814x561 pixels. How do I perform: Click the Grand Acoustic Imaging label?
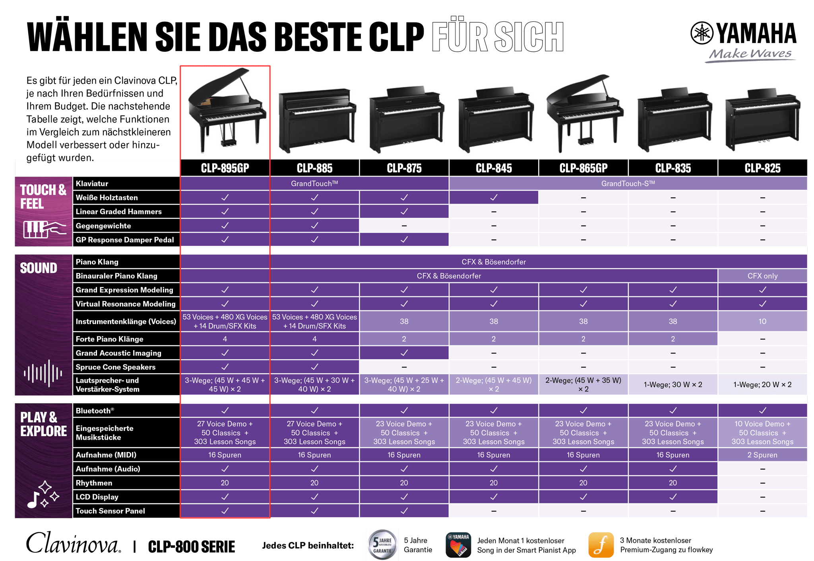coord(126,353)
